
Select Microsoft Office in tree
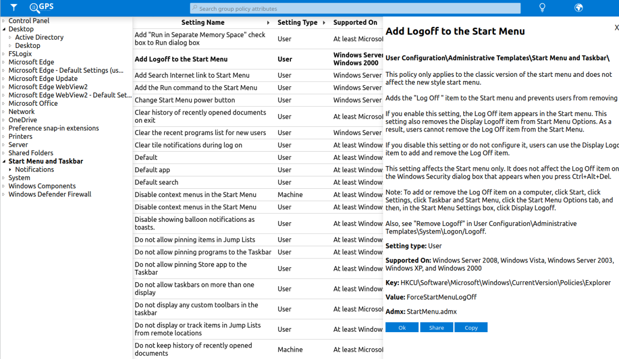pyautogui.click(x=33, y=103)
